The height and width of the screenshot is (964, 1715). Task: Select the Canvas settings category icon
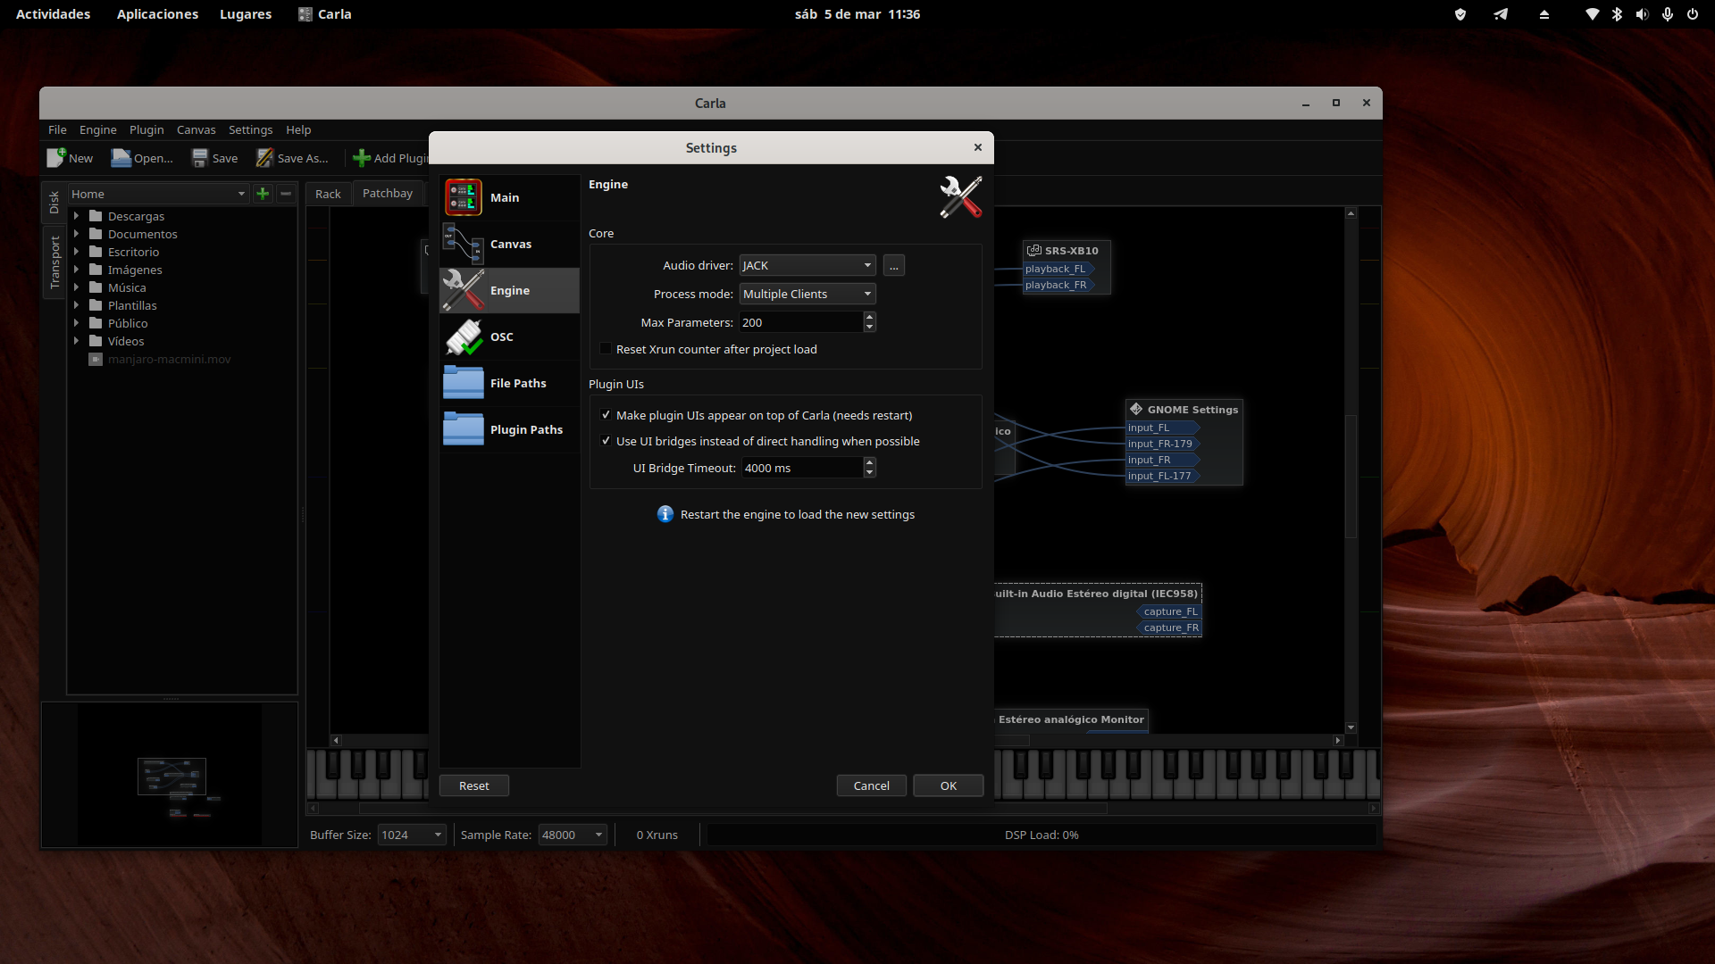coord(464,244)
